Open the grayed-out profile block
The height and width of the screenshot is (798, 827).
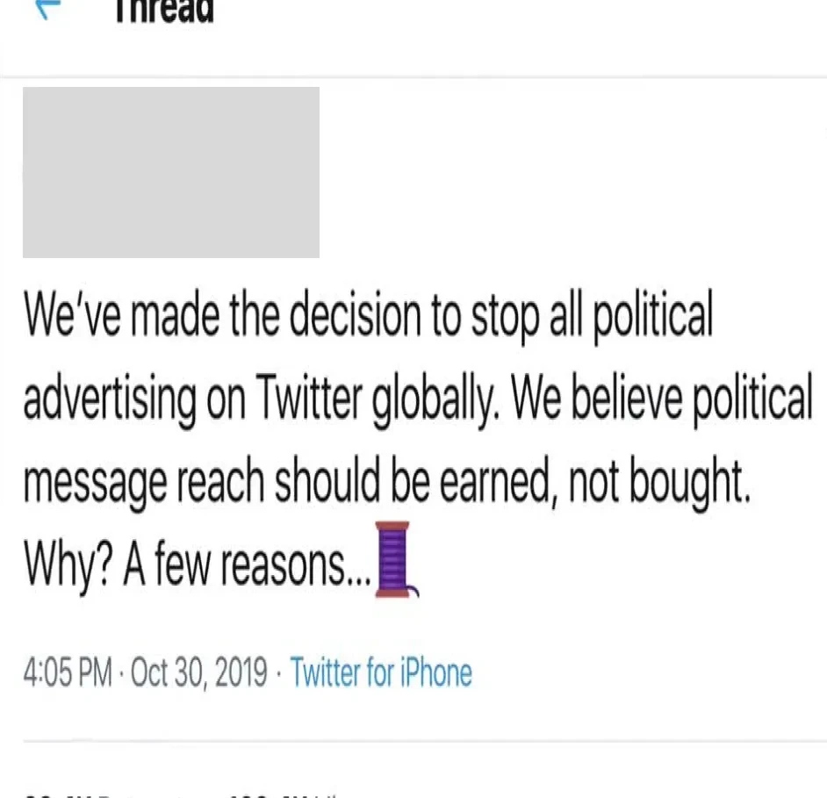(x=171, y=172)
